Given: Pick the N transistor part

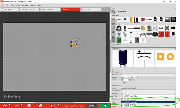Looking at the screenshot, I should pos(161,20).
